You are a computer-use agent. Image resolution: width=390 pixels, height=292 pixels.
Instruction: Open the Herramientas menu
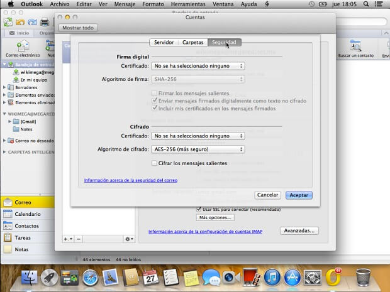tap(188, 4)
